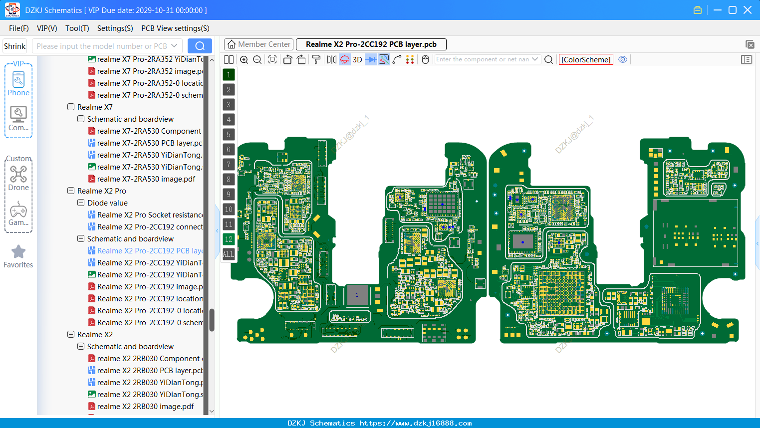Viewport: 760px width, 428px height.
Task: Open the model number dropdown arrow
Action: tap(174, 46)
